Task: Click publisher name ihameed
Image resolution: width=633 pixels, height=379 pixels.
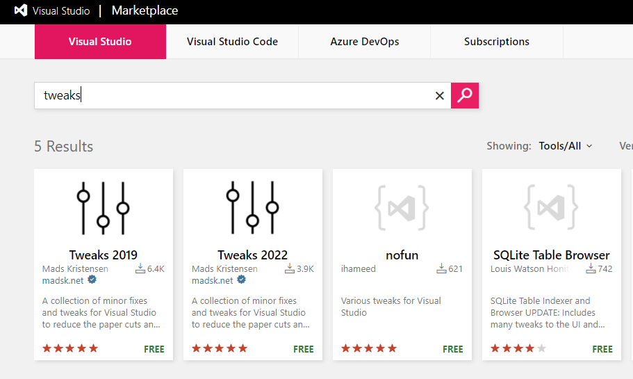Action: [358, 268]
